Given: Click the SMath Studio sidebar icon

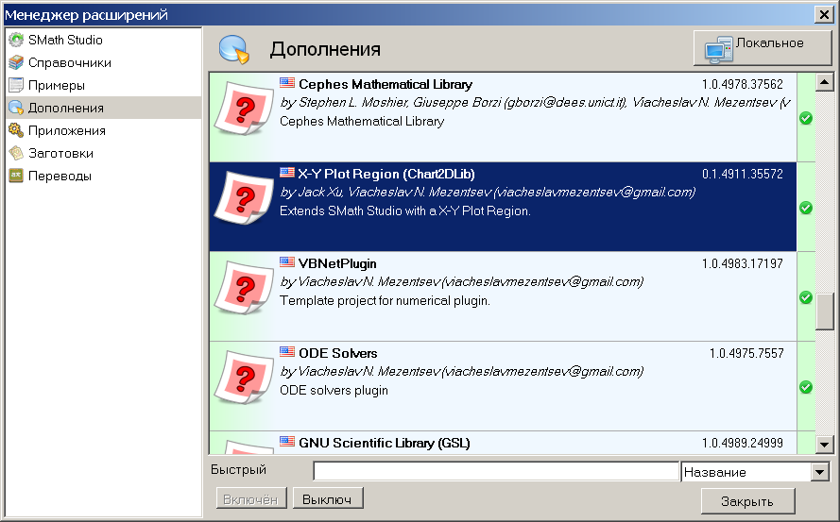Looking at the screenshot, I should (x=15, y=41).
